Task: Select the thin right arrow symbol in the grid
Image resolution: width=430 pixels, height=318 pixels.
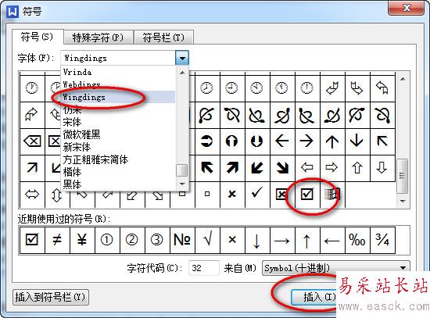Action: [306, 141]
